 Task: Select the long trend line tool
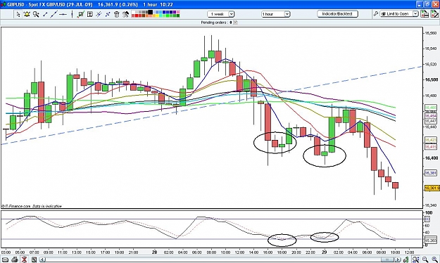54,14
